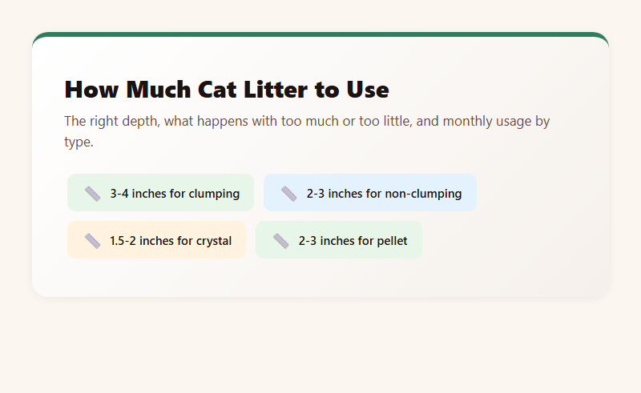Click the "3-4" number in the clumping chip
The height and width of the screenshot is (393, 641).
119,194
